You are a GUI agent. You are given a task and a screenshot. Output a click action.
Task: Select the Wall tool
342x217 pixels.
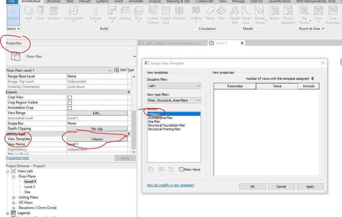tap(29, 14)
